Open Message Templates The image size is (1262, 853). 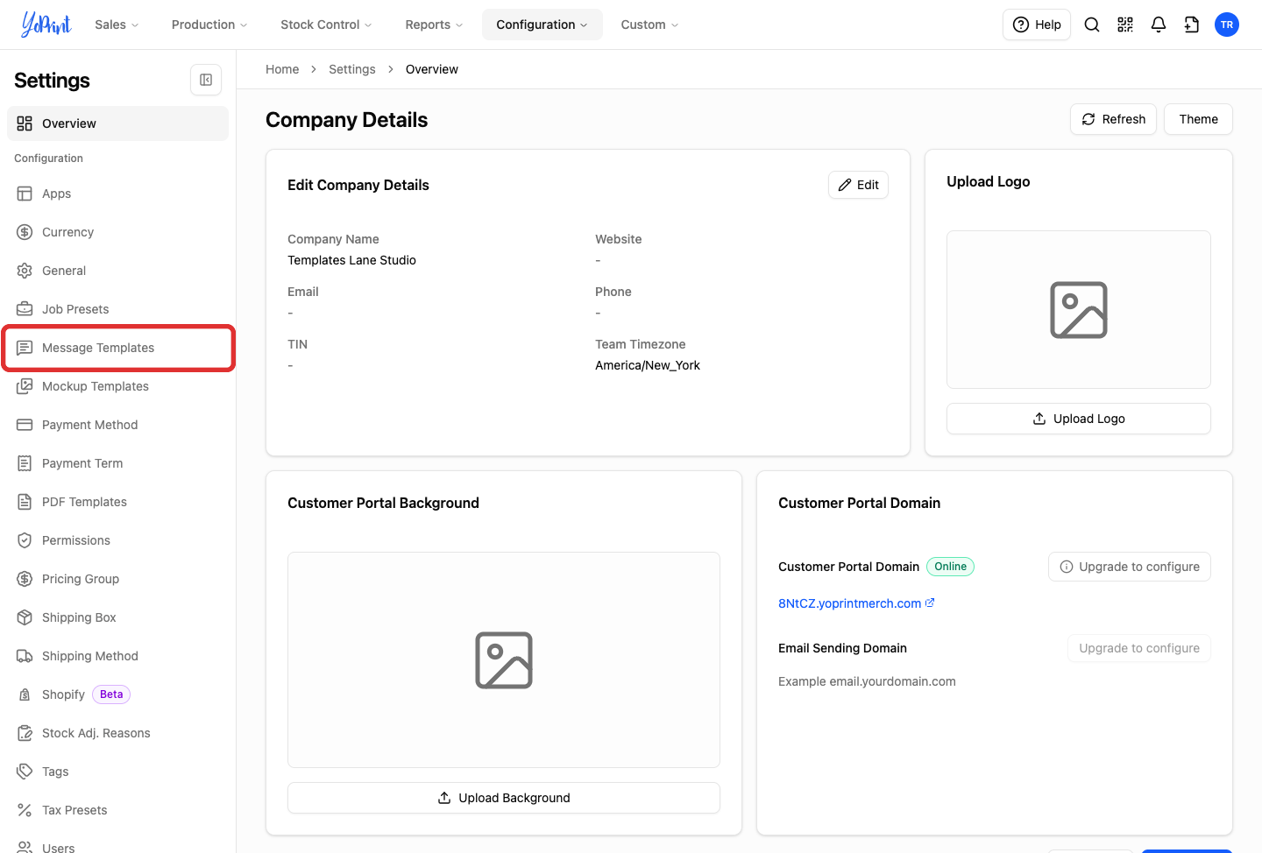[117, 348]
